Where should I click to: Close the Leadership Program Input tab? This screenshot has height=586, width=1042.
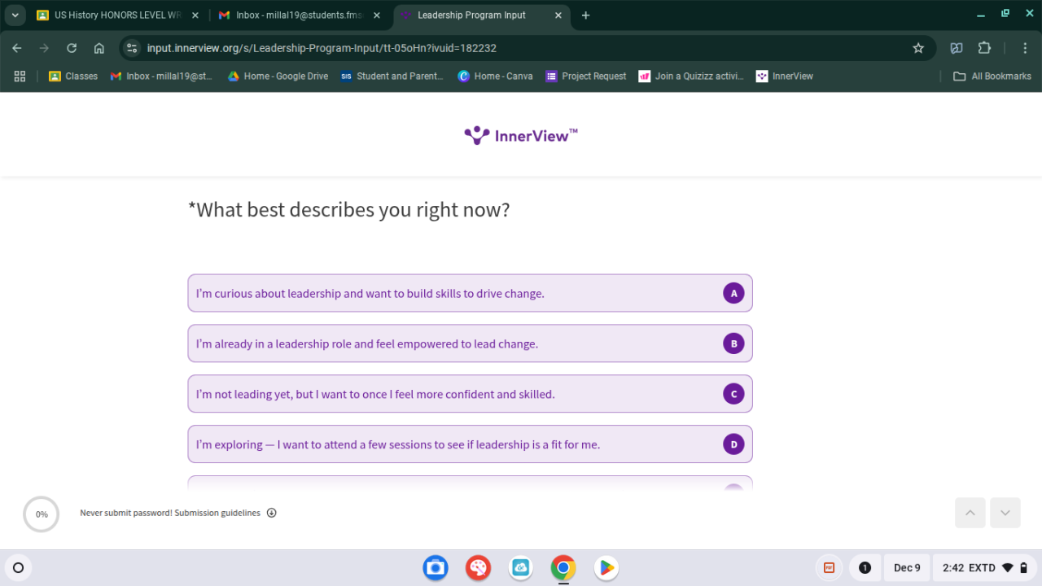[x=558, y=15]
